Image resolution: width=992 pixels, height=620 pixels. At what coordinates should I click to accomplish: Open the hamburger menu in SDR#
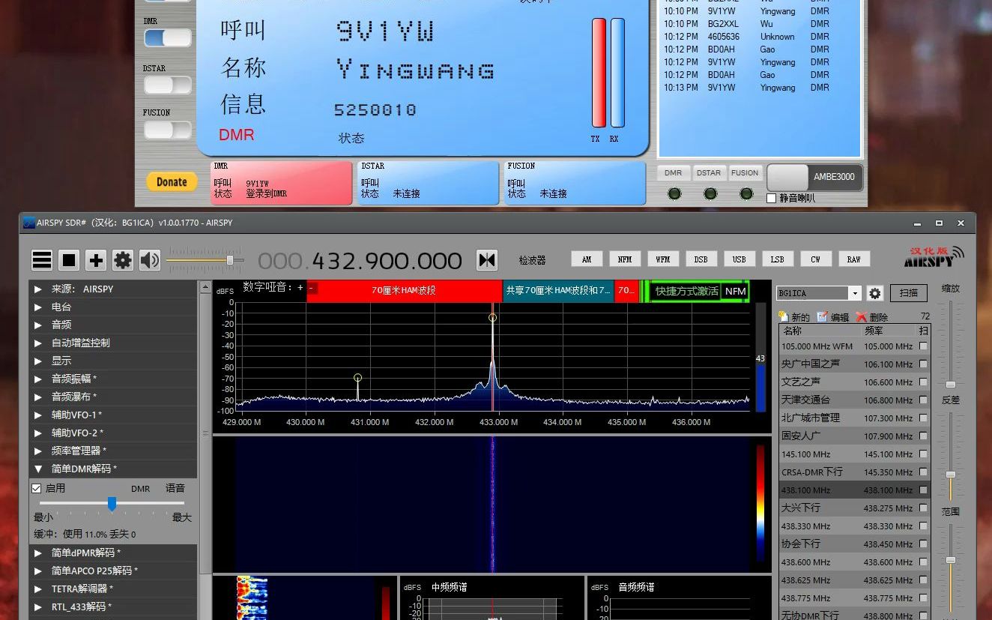coord(42,260)
